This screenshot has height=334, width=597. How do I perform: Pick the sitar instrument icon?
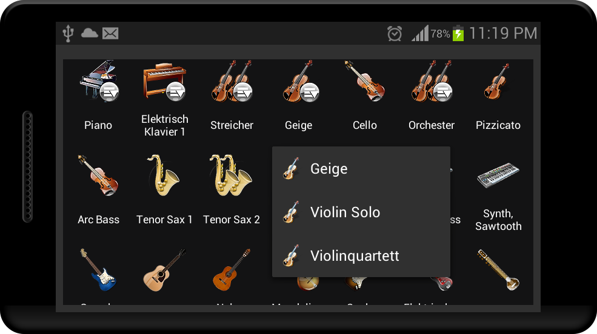click(498, 270)
